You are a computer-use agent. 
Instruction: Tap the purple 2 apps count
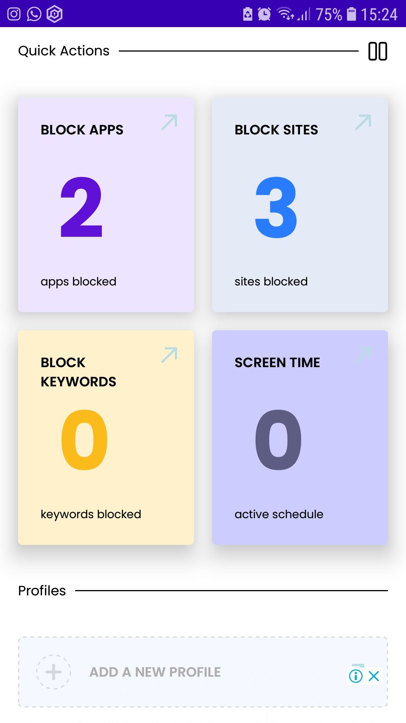point(82,207)
